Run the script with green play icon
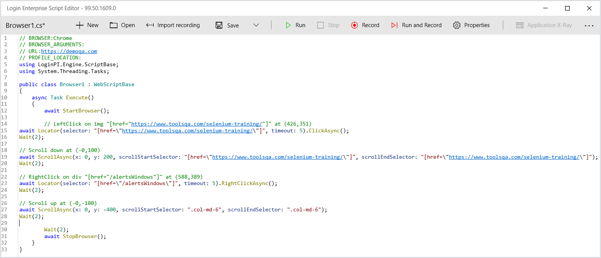Screen dimensions: 601x258 [288, 25]
